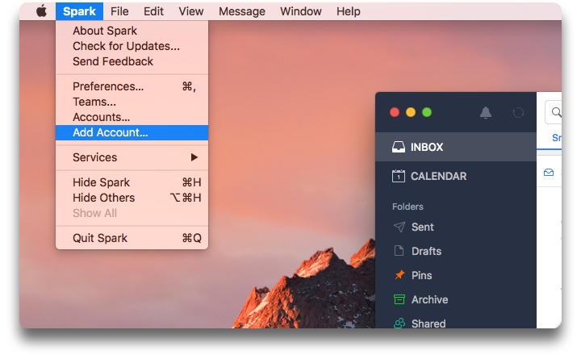
Task: Choose Add Account... menu item
Action: click(132, 132)
